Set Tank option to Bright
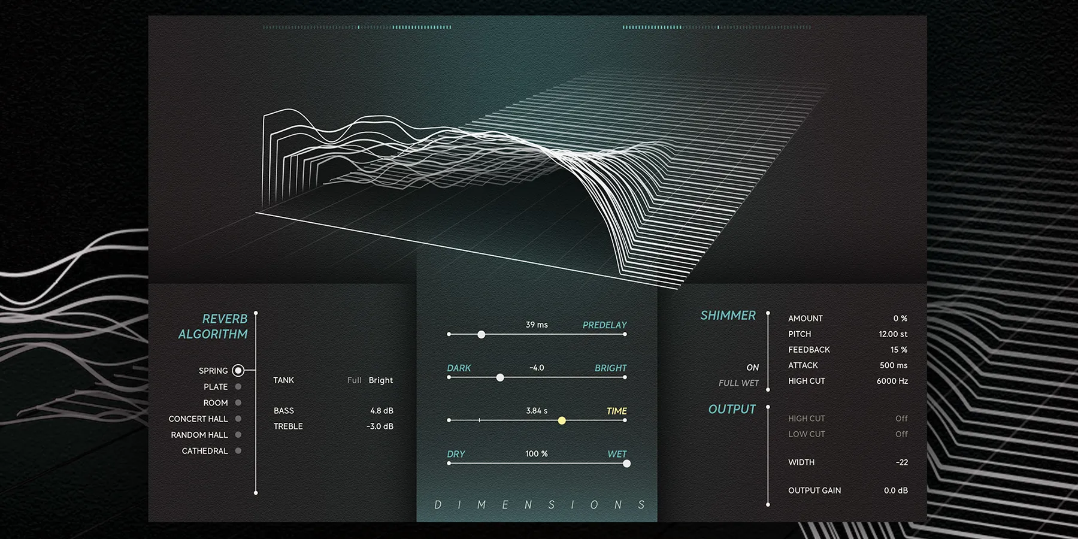Screen dimensions: 1078x539 [381, 380]
